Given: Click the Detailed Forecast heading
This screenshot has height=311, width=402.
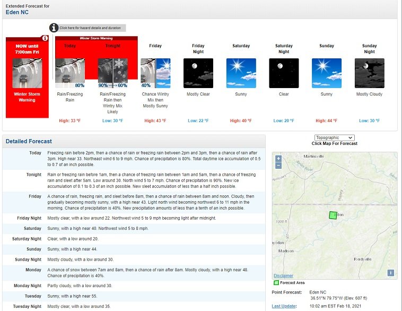Looking at the screenshot, I should [29, 141].
